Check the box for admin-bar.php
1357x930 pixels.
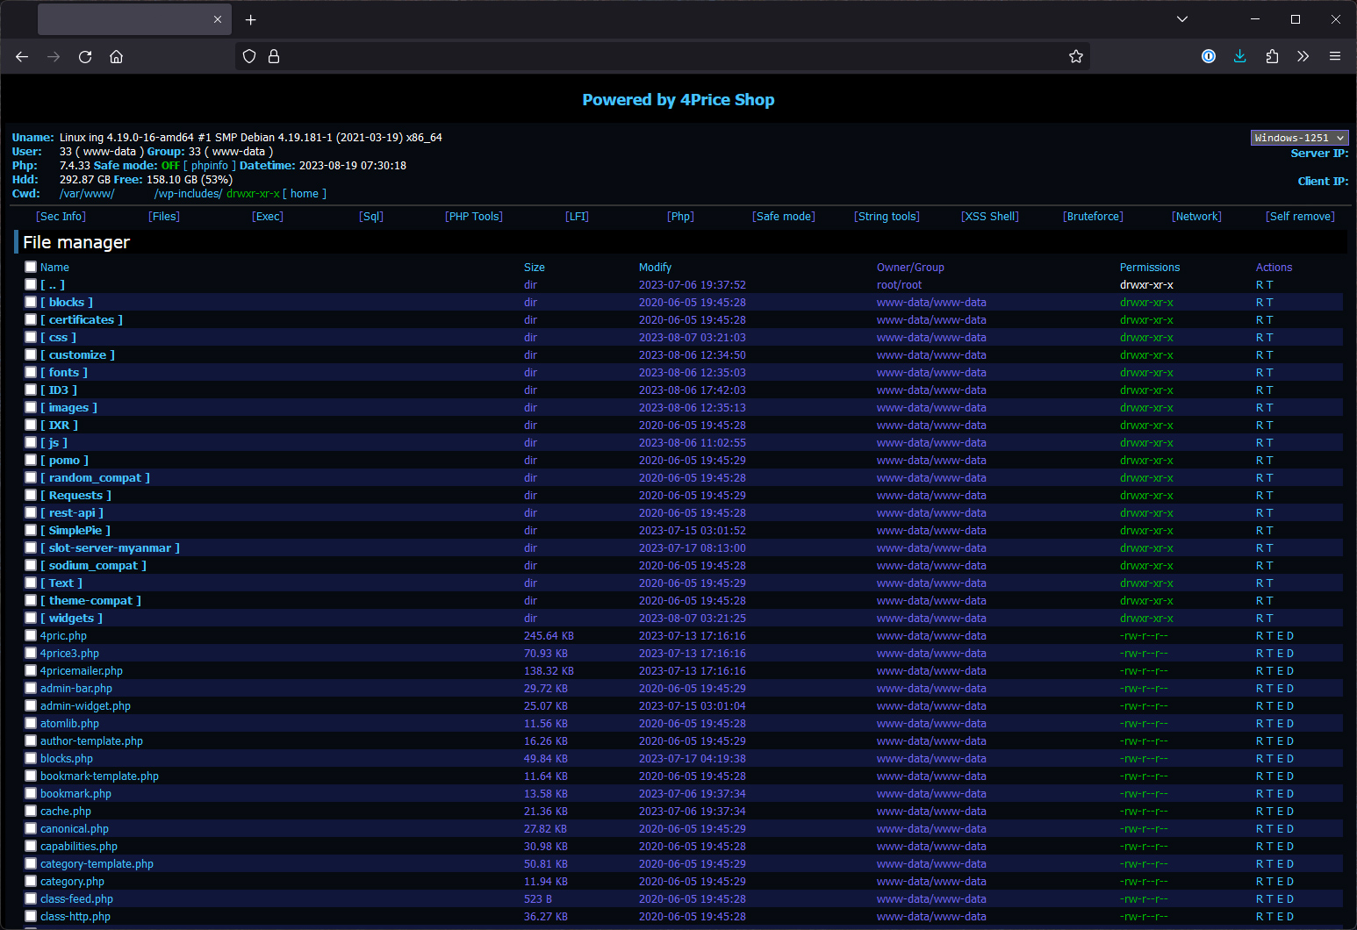31,688
